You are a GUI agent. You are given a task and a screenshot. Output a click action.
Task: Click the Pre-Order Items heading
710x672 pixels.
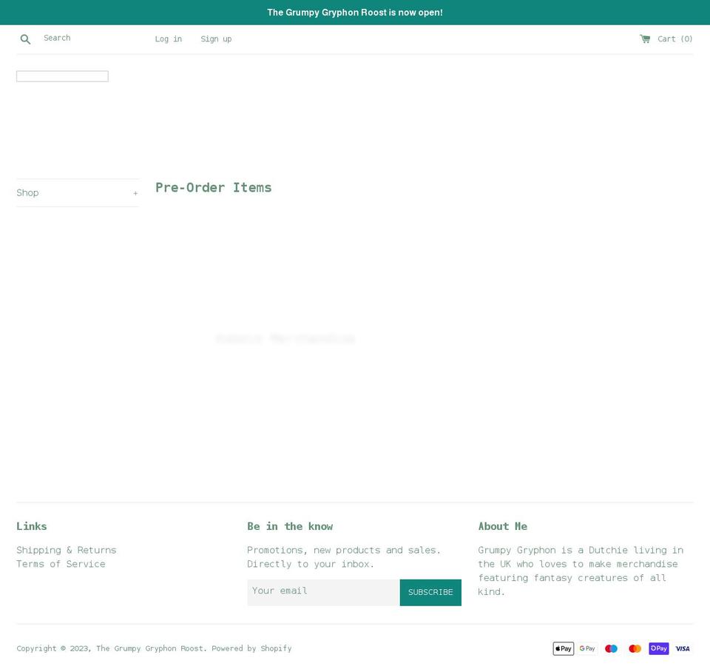tap(213, 187)
